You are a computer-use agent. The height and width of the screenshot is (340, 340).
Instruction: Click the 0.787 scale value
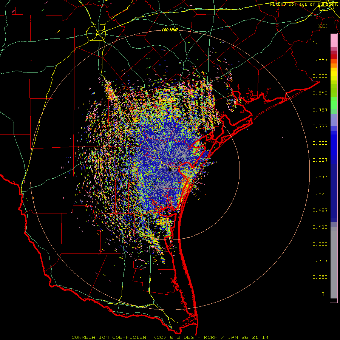point(320,110)
